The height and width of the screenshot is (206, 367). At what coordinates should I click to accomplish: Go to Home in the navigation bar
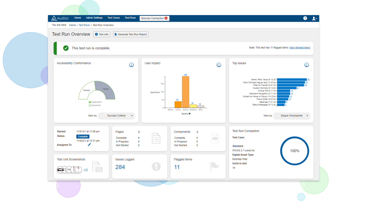pyautogui.click(x=78, y=18)
